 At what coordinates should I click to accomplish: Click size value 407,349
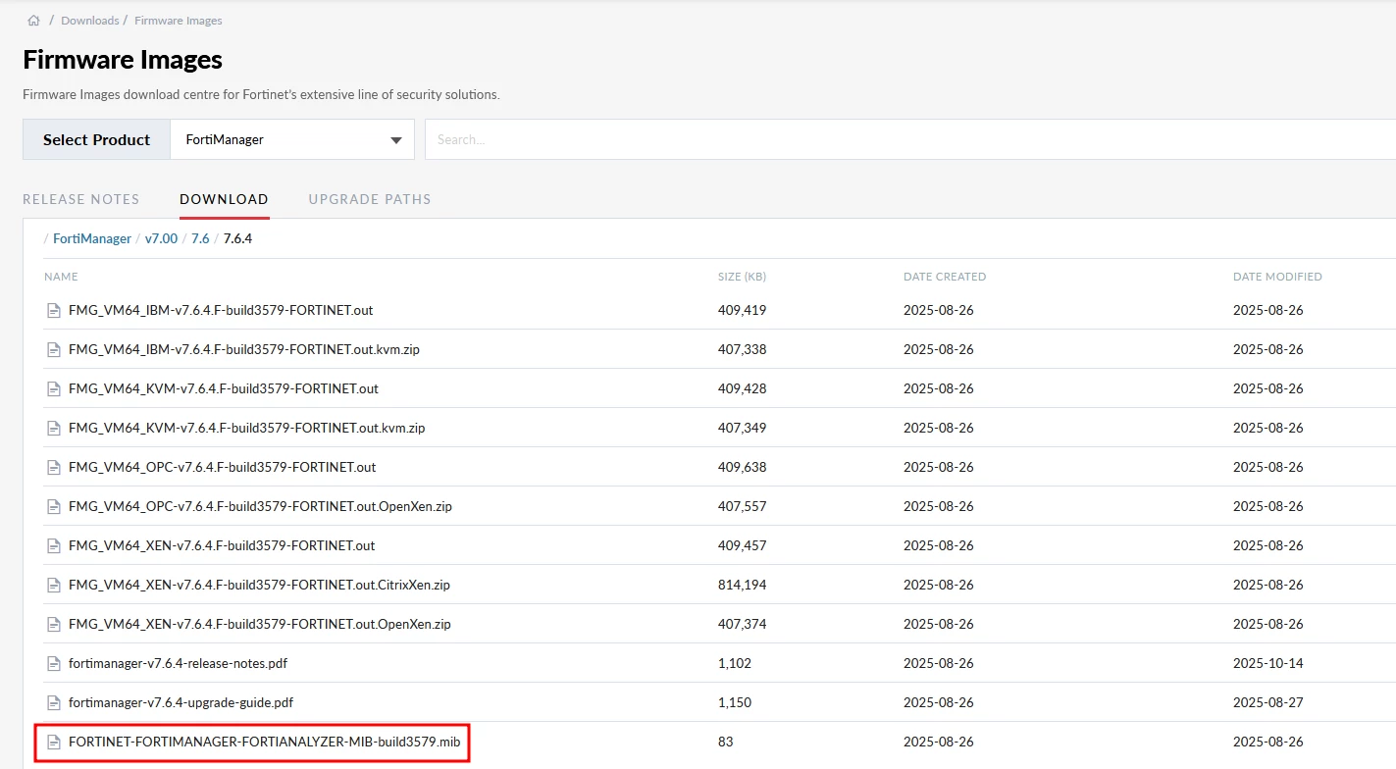click(742, 428)
